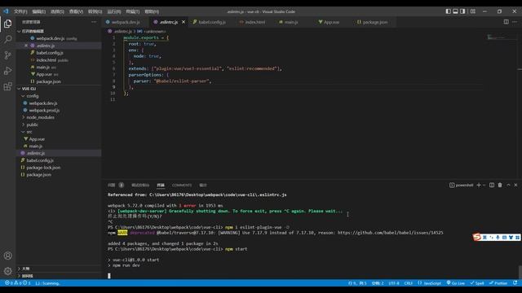Switch to the Debug Console panel tab

[140, 185]
